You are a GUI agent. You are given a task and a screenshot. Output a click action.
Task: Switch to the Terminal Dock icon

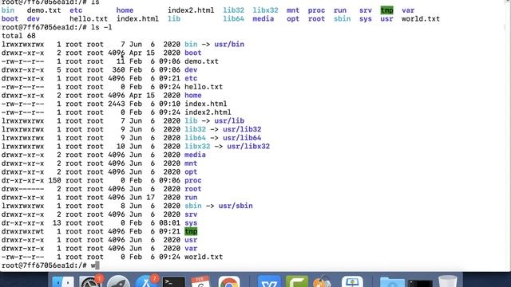pyautogui.click(x=174, y=281)
